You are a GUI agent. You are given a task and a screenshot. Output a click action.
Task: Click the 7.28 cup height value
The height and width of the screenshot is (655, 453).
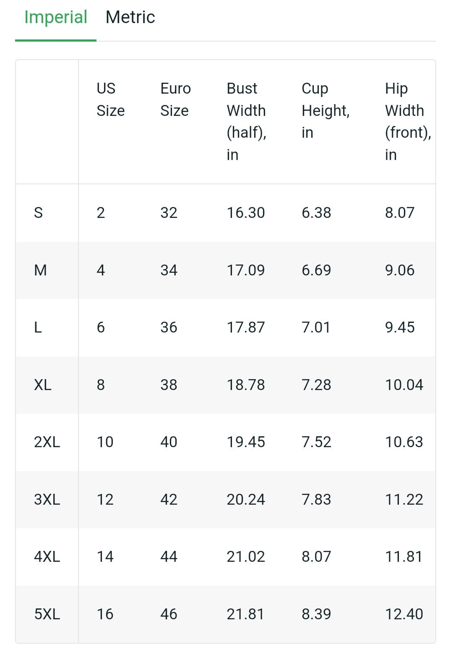[316, 385]
